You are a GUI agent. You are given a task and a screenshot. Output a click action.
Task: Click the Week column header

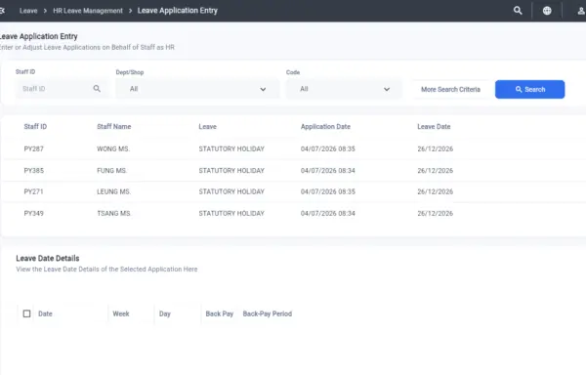coord(121,313)
